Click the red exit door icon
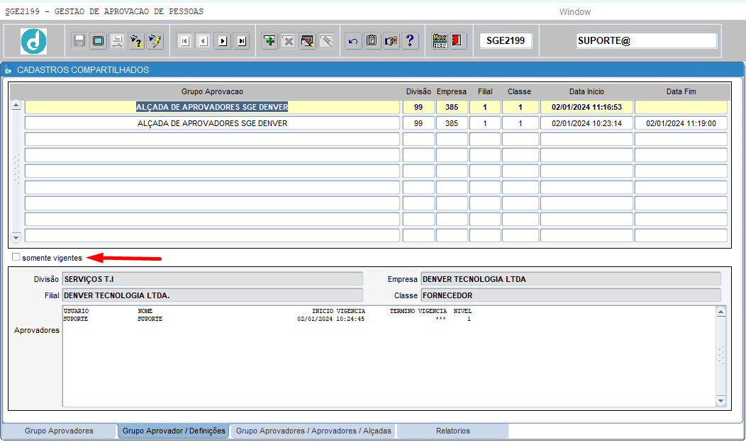746x442 pixels. pos(457,41)
